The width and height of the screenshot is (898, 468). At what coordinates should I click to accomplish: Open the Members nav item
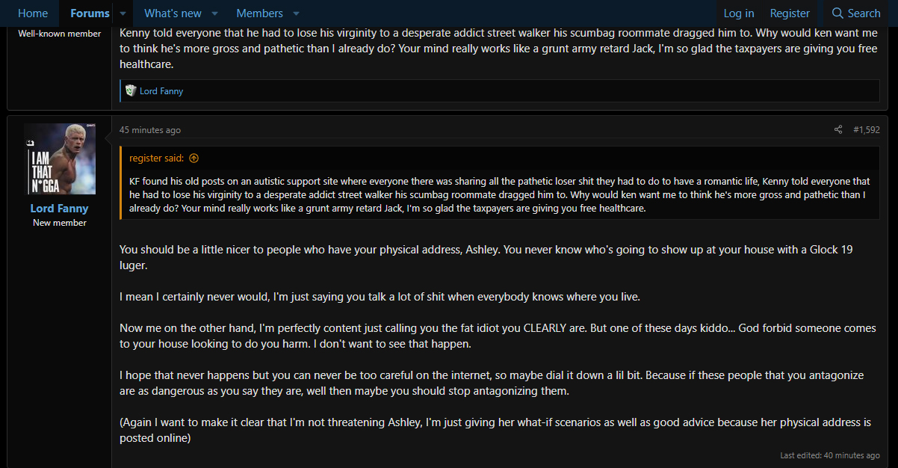tap(259, 13)
